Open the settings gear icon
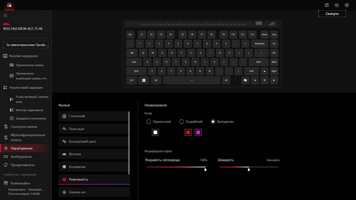 (x=347, y=5)
